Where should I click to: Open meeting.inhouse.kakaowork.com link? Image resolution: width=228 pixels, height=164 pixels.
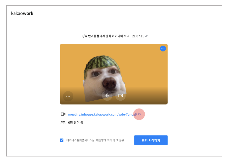[x=102, y=114]
